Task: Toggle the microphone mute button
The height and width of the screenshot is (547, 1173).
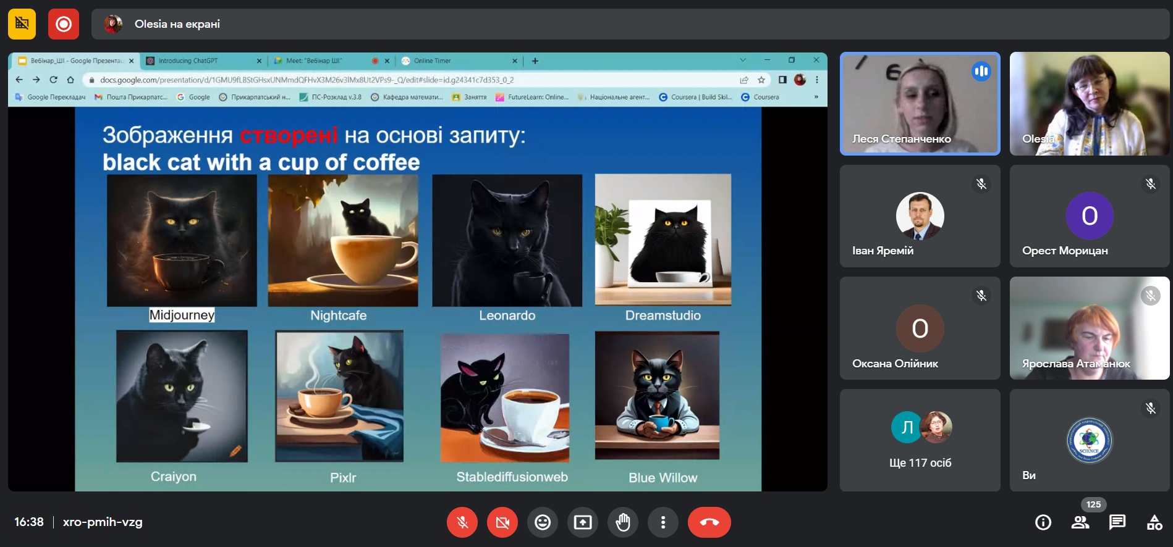Action: click(462, 522)
